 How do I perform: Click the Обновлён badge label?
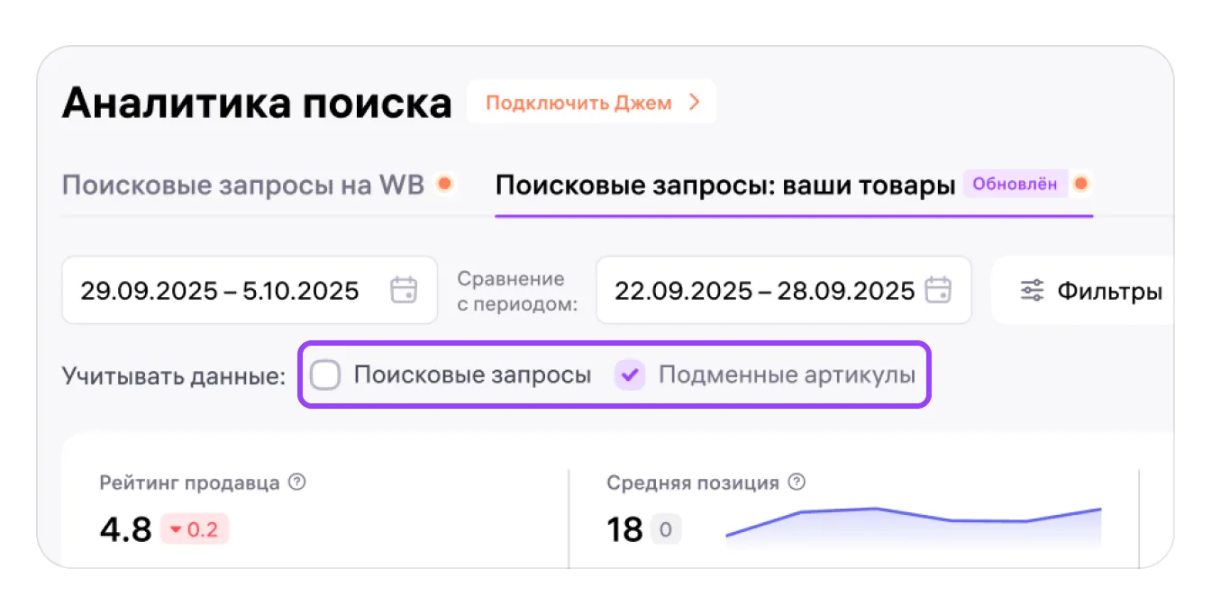pos(1015,185)
